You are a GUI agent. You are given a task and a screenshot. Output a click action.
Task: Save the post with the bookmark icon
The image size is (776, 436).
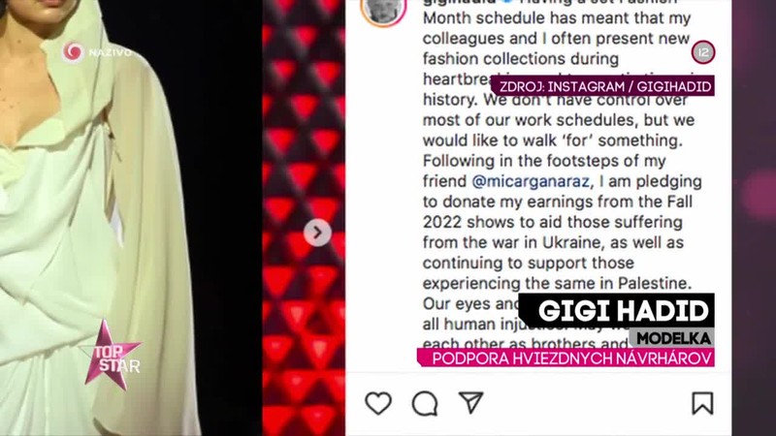point(702,403)
